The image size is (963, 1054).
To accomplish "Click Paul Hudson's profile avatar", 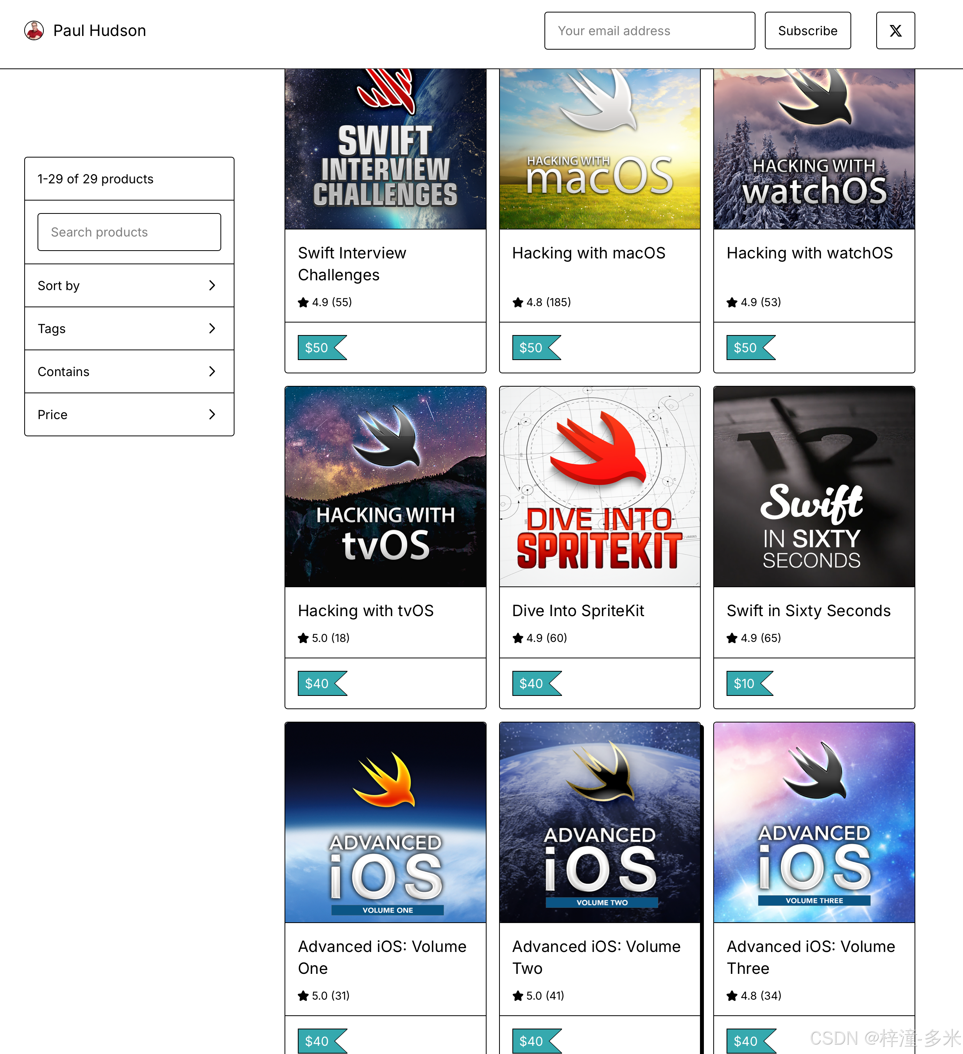I will point(34,31).
